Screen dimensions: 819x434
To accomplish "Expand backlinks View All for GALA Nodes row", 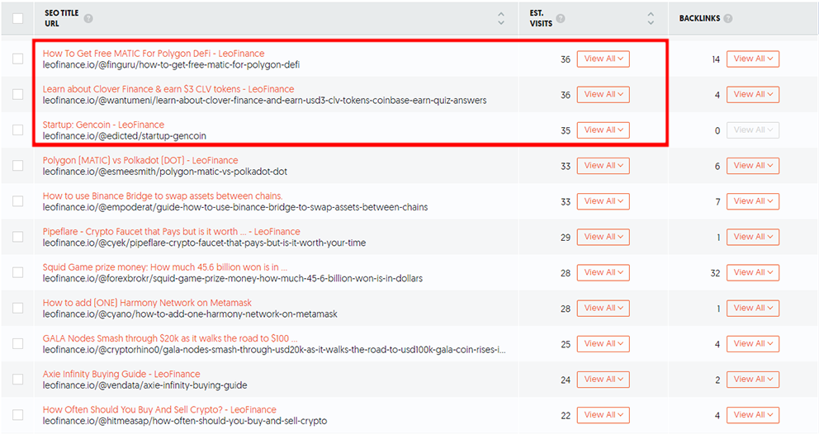I will (753, 343).
